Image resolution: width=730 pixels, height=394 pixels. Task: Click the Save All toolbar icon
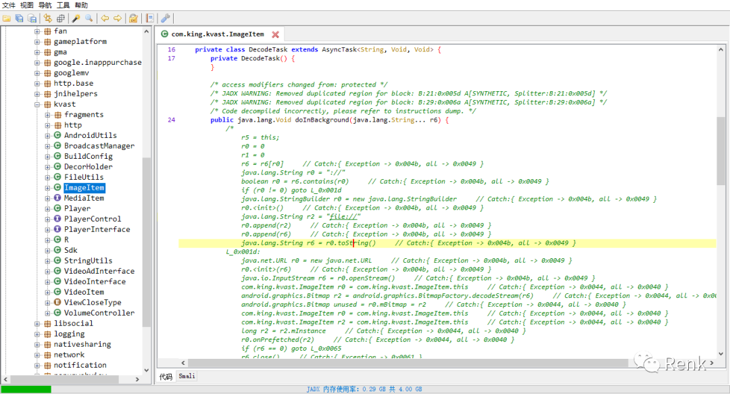pos(19,18)
